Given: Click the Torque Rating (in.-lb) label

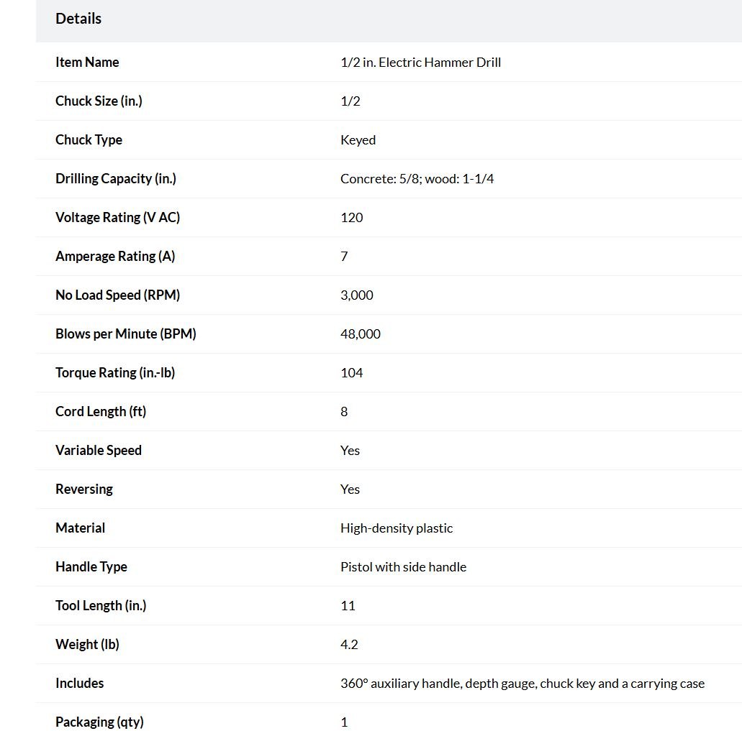Looking at the screenshot, I should (x=115, y=372).
